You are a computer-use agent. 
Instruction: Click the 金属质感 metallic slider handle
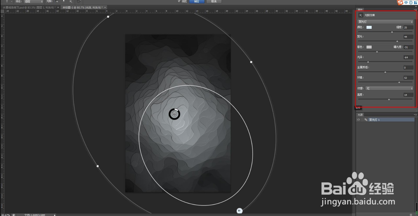pyautogui.click(x=385, y=72)
